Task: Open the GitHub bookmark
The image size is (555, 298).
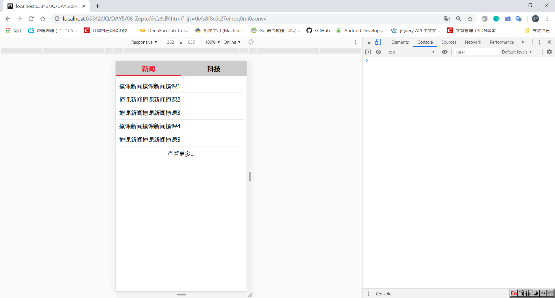Action: (x=318, y=30)
